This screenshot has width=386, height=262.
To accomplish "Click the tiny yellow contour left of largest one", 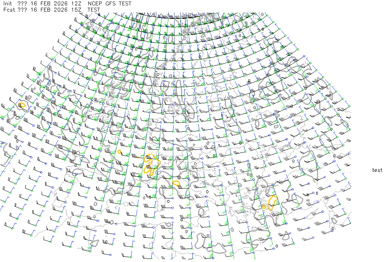I will pyautogui.click(x=120, y=151).
